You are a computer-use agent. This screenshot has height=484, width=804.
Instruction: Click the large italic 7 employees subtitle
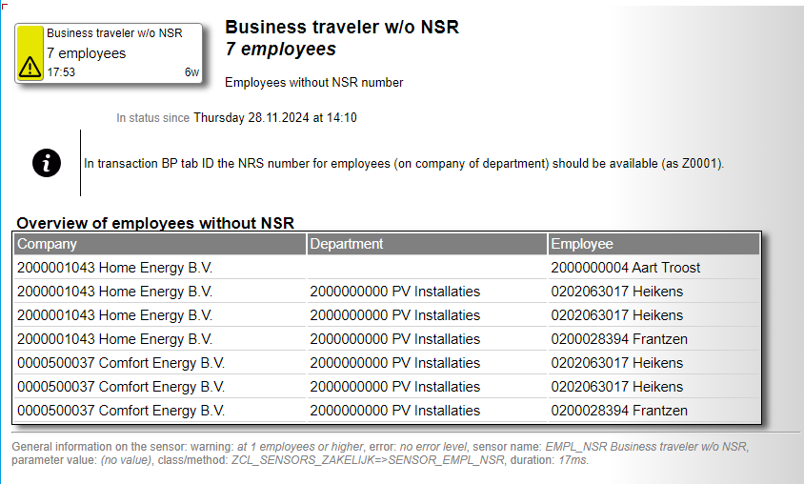point(280,49)
